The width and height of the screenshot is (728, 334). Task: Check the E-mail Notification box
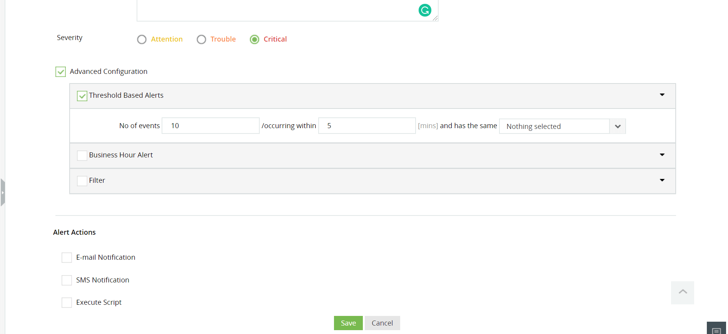(67, 257)
